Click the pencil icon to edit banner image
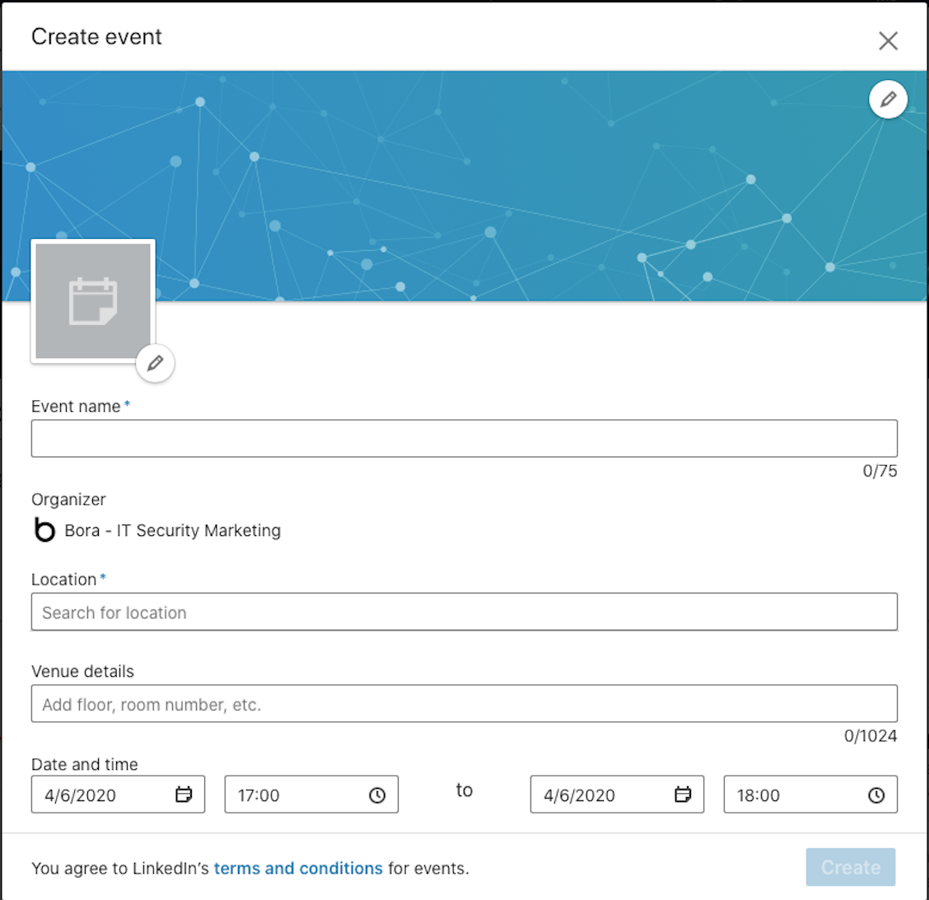Screen dimensions: 929x900 coord(888,99)
